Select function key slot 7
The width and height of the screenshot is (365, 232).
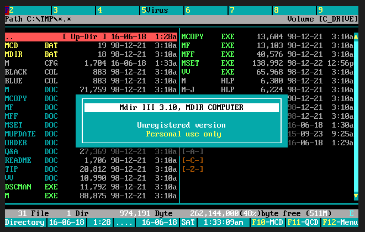coord(250,10)
